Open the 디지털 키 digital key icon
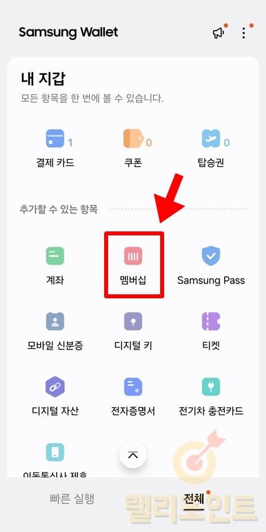 pos(133,322)
